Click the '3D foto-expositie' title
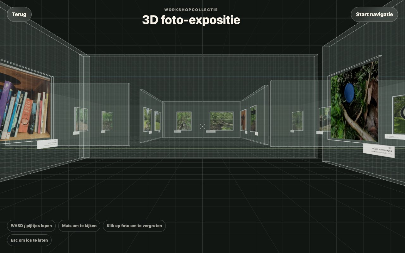 coord(191,20)
